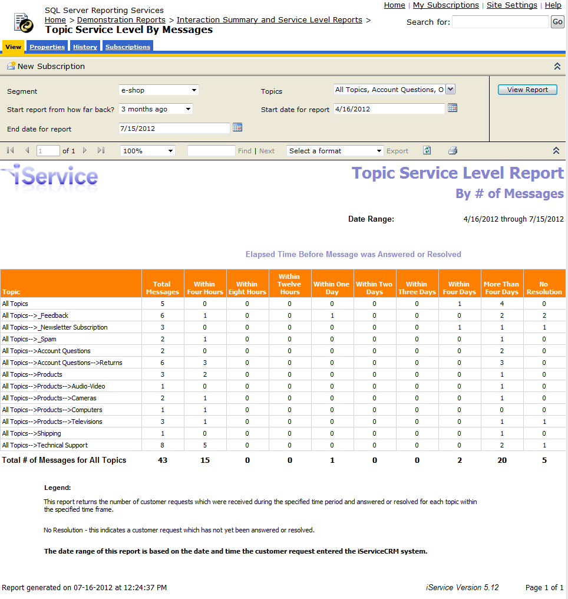
Task: Click the 'All Topics-->Products-->Audio-Video' row
Action: 283,386
